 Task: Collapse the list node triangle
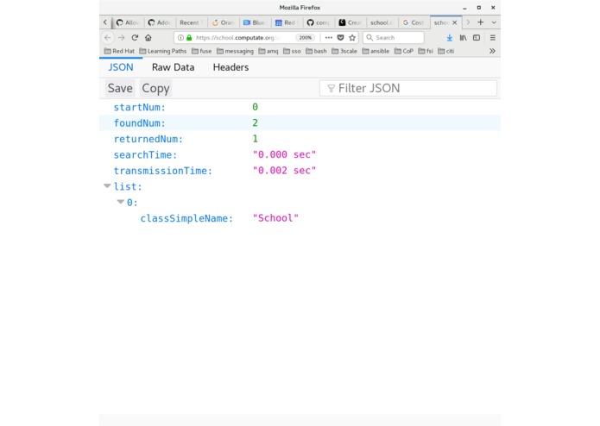(x=107, y=186)
